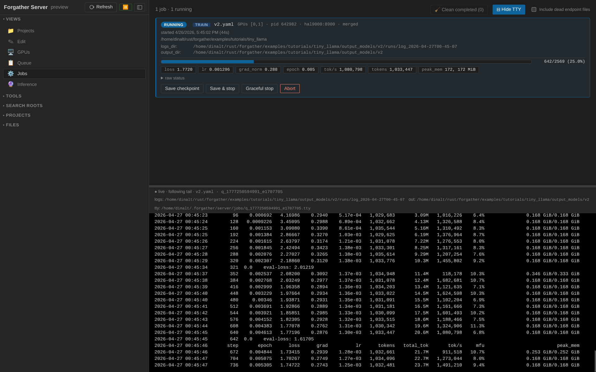Click the 642/2569 (25.0%) progress text
The width and height of the screenshot is (596, 372).
click(x=564, y=62)
